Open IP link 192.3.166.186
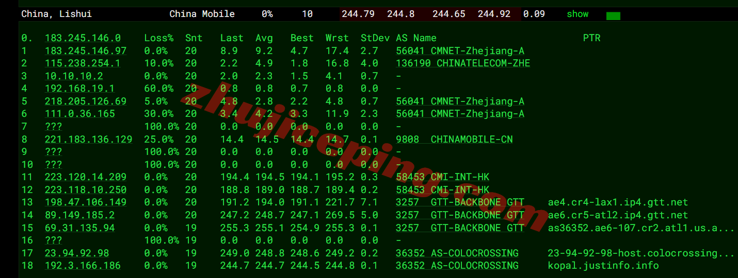The width and height of the screenshot is (738, 278). pyautogui.click(x=83, y=266)
